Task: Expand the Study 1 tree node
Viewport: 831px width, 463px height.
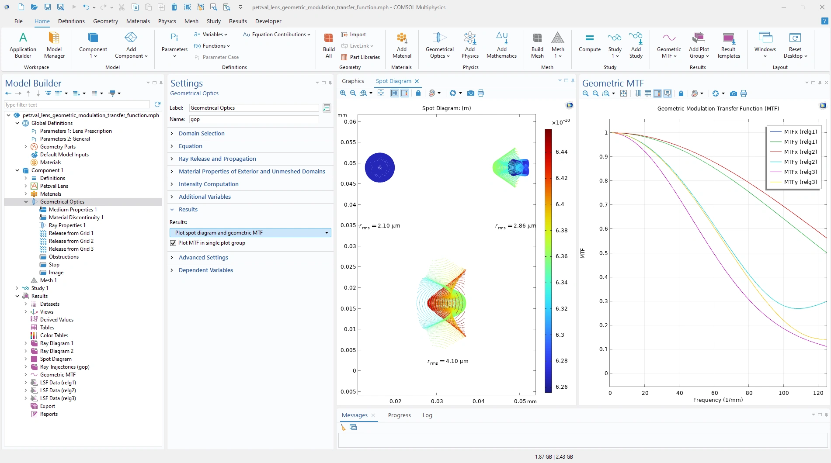Action: [17, 288]
